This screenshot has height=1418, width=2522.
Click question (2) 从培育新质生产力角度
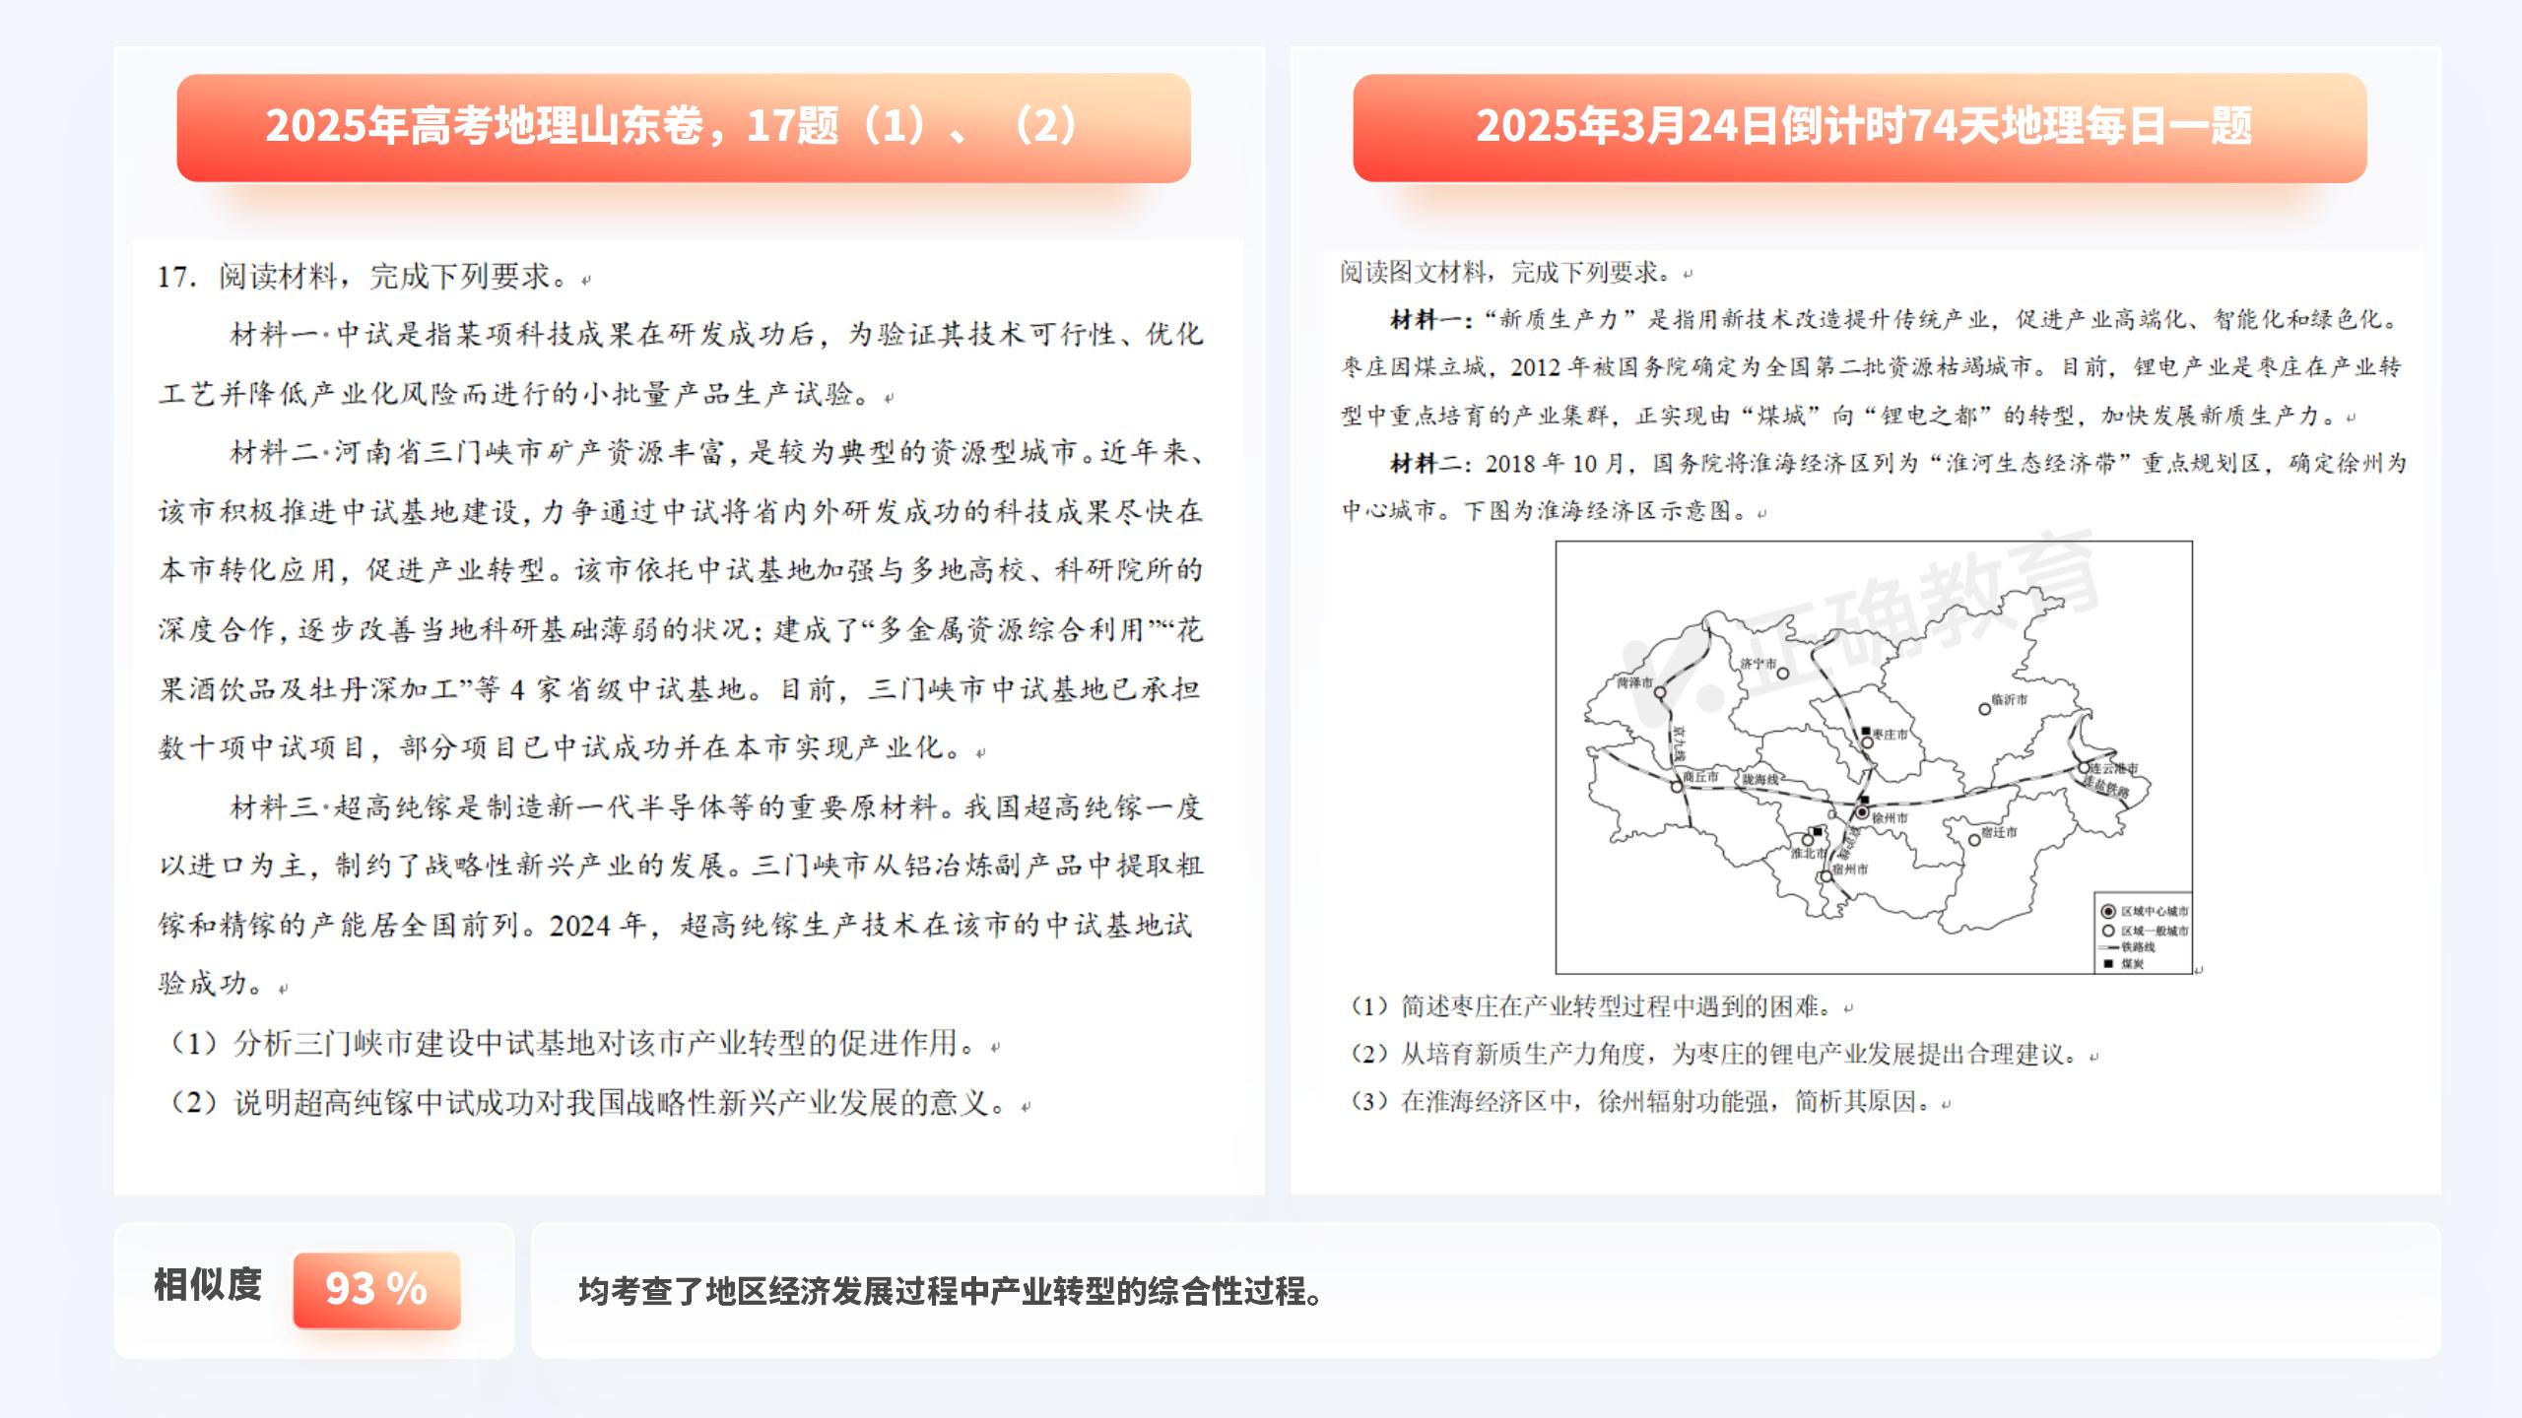[1724, 1054]
